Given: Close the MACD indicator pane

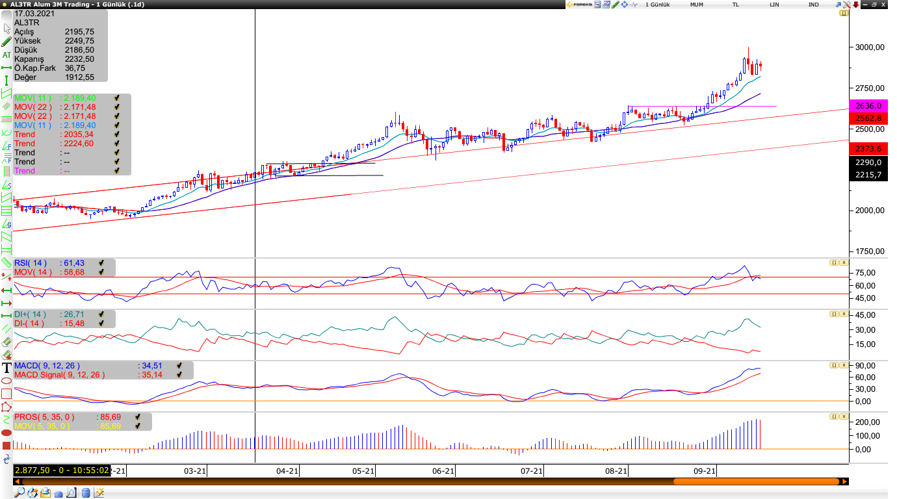Looking at the screenshot, I should [844, 365].
